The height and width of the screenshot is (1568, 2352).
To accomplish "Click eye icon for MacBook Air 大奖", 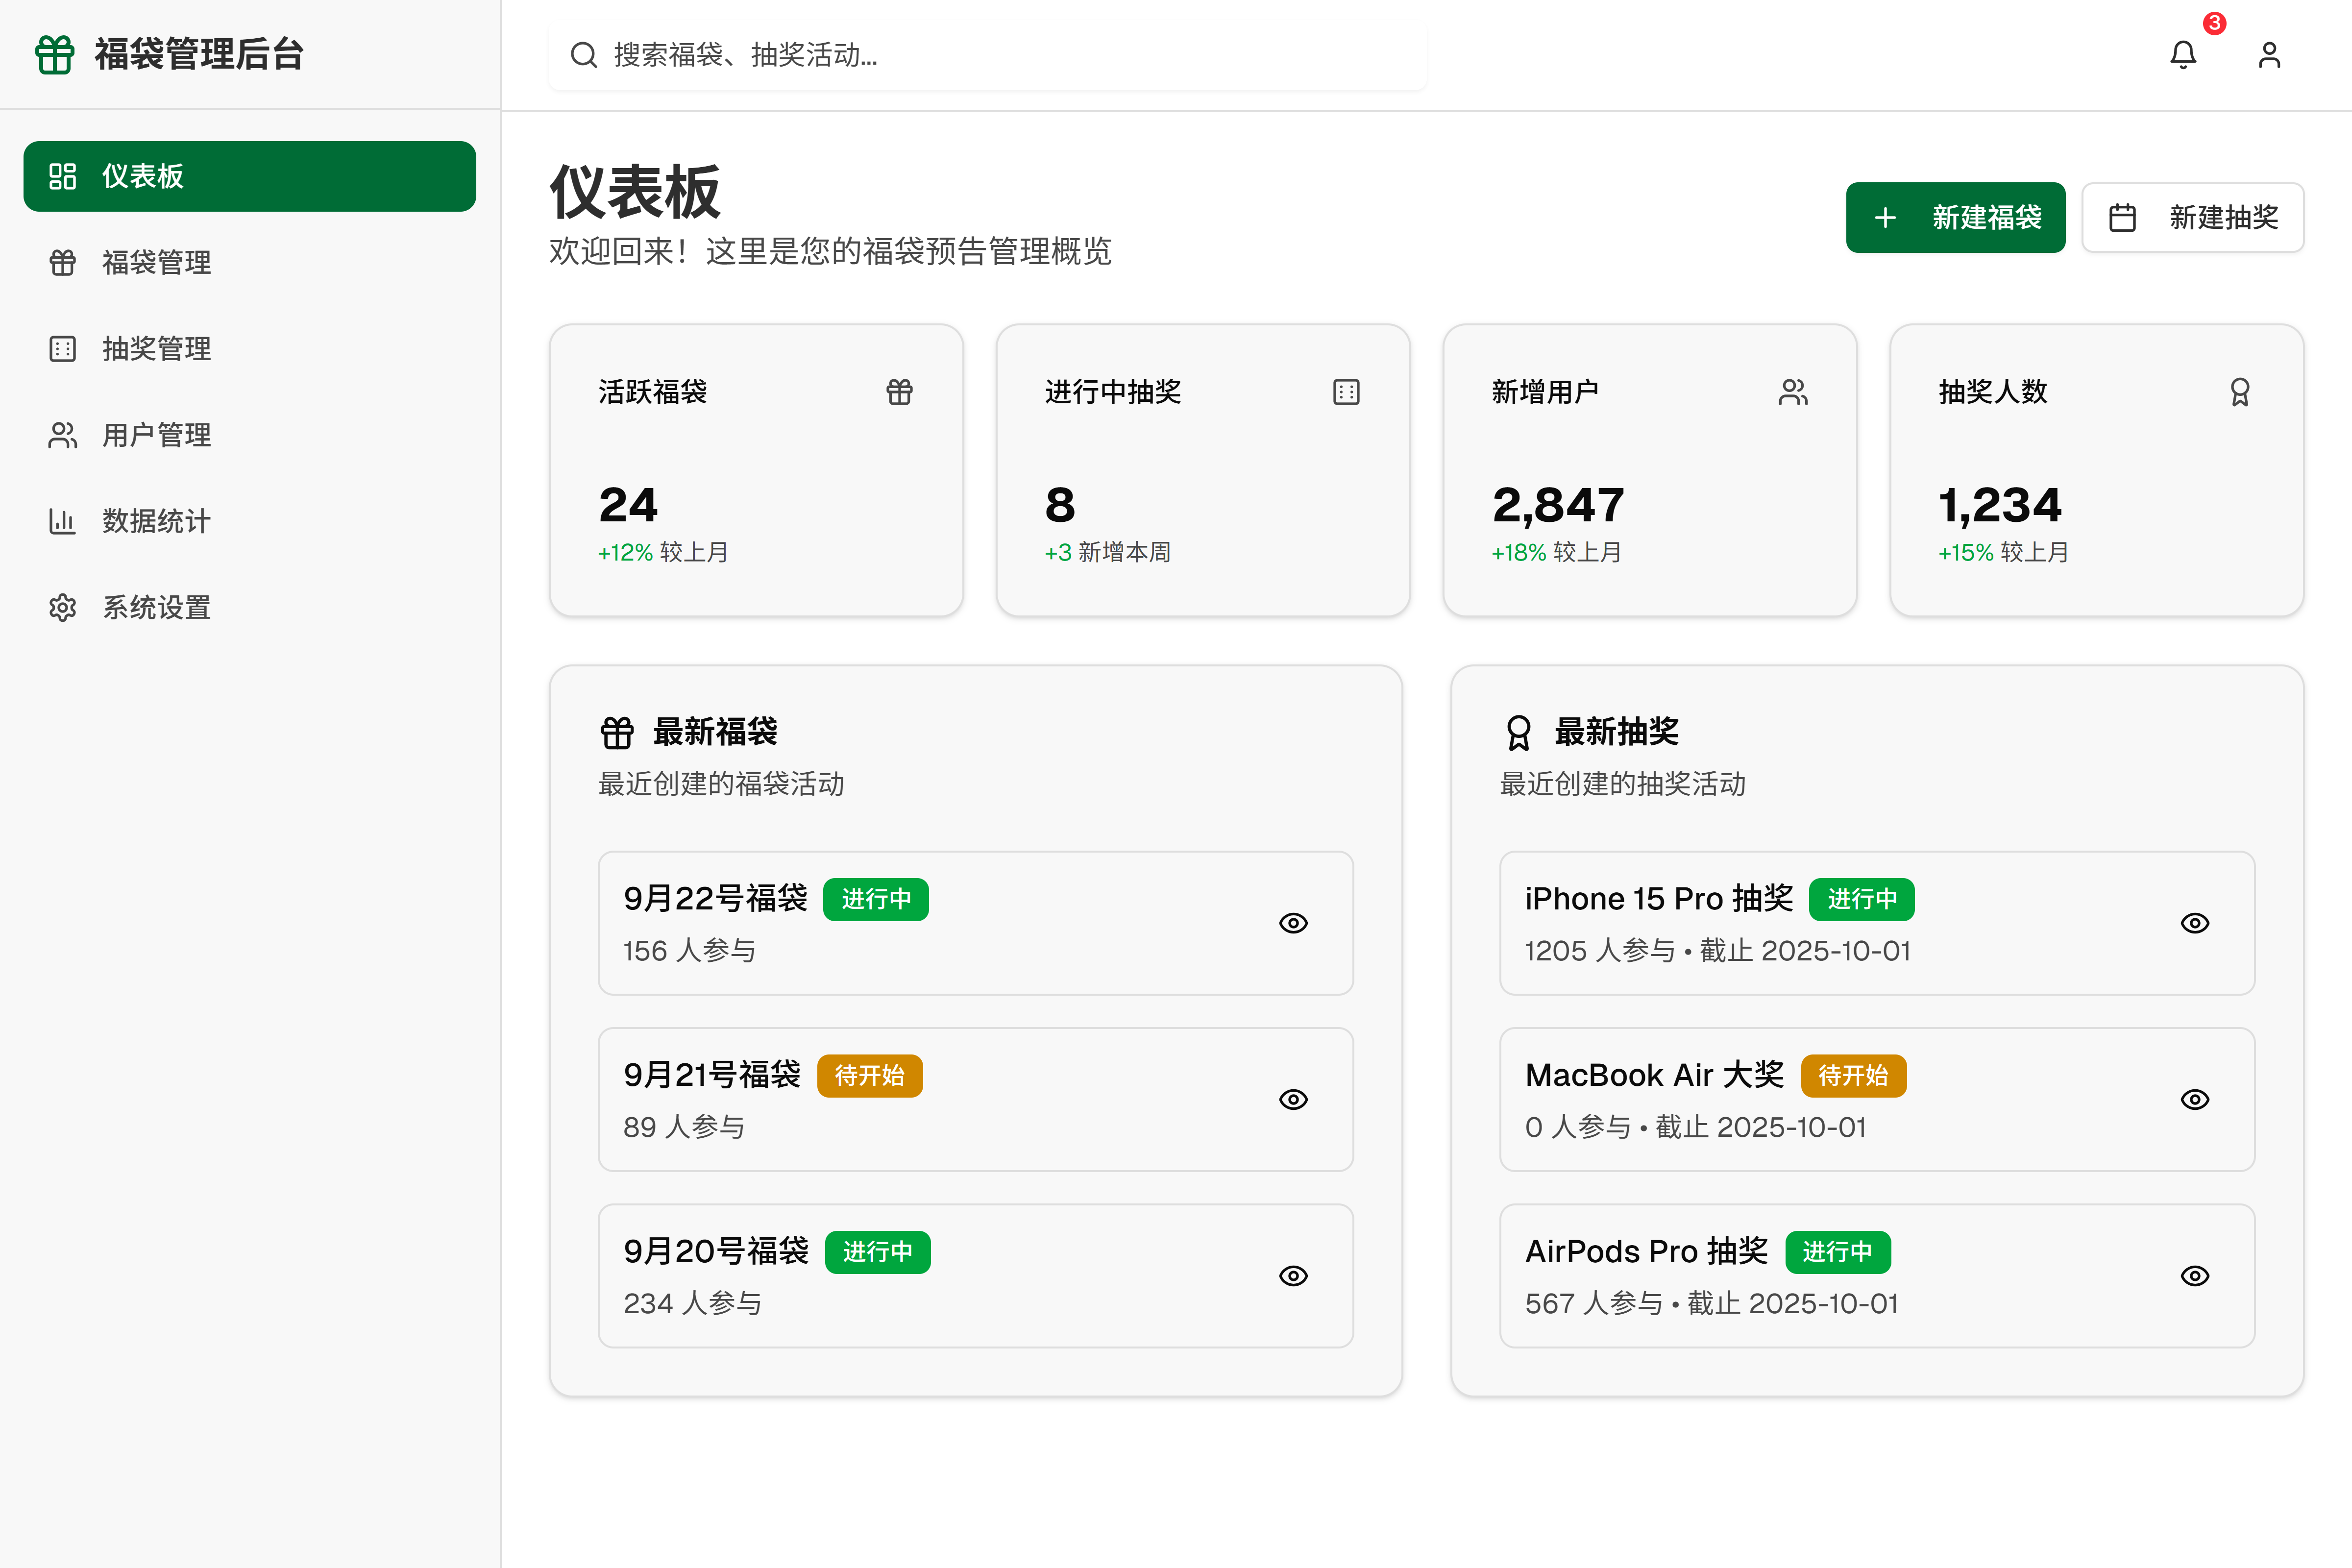I will (2195, 1100).
